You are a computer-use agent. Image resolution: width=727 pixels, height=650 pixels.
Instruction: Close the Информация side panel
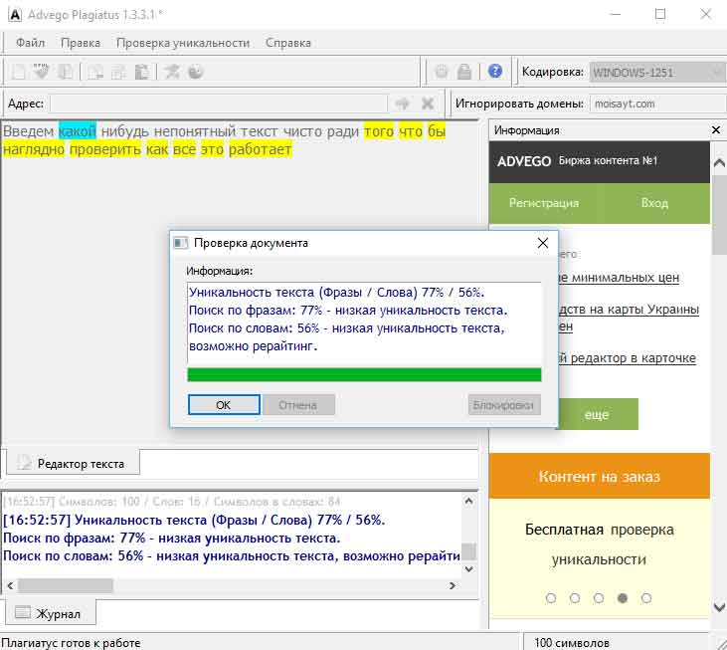[716, 130]
